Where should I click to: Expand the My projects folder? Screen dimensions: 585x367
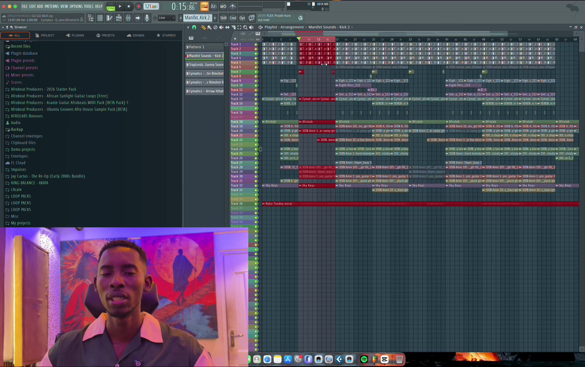[x=20, y=223]
